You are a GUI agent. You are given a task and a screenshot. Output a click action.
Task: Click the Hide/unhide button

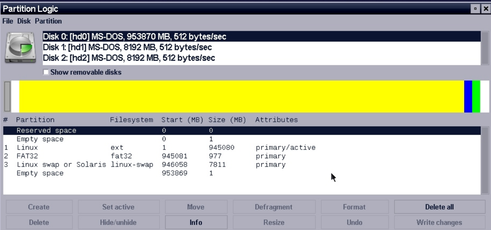(x=118, y=222)
